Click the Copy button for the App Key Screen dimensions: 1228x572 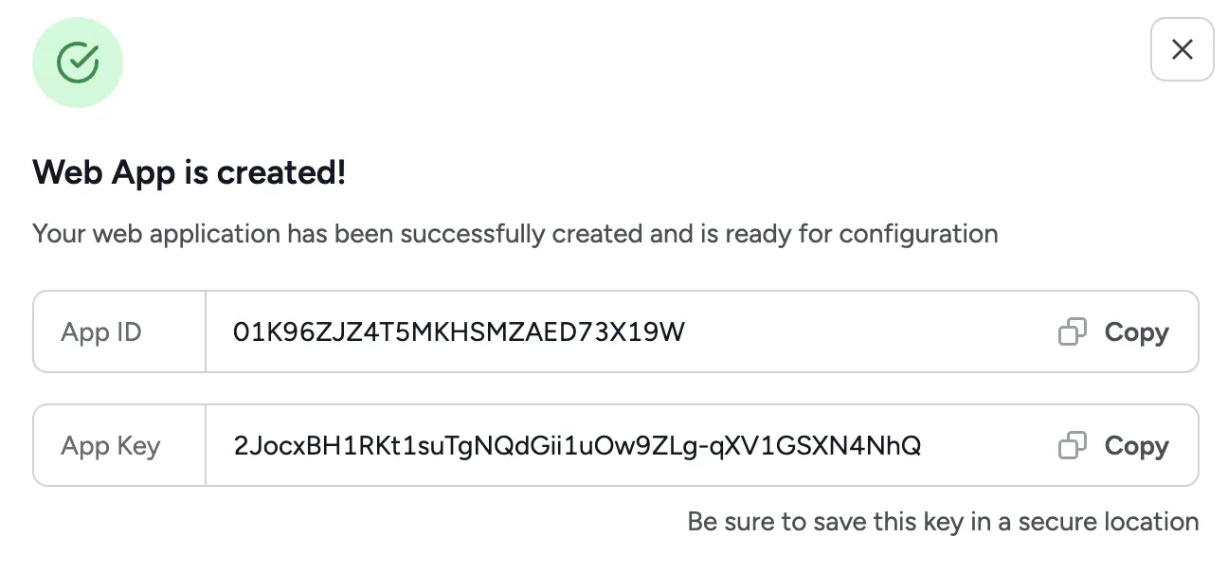coord(1136,445)
